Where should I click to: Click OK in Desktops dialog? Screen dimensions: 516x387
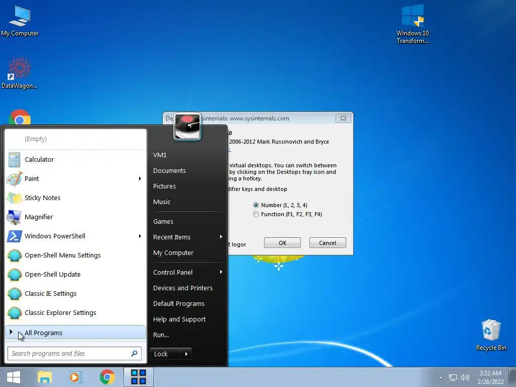click(282, 243)
